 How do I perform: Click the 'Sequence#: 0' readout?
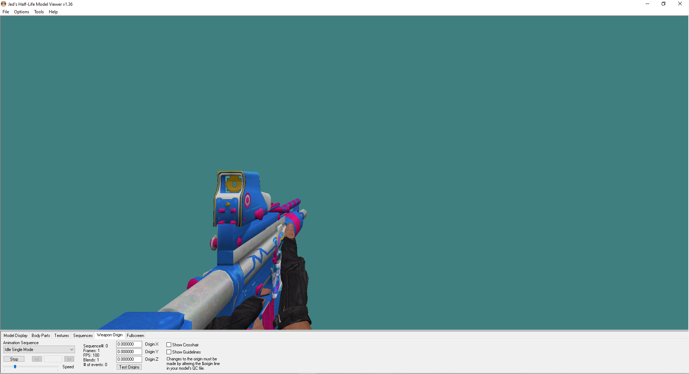(x=95, y=346)
